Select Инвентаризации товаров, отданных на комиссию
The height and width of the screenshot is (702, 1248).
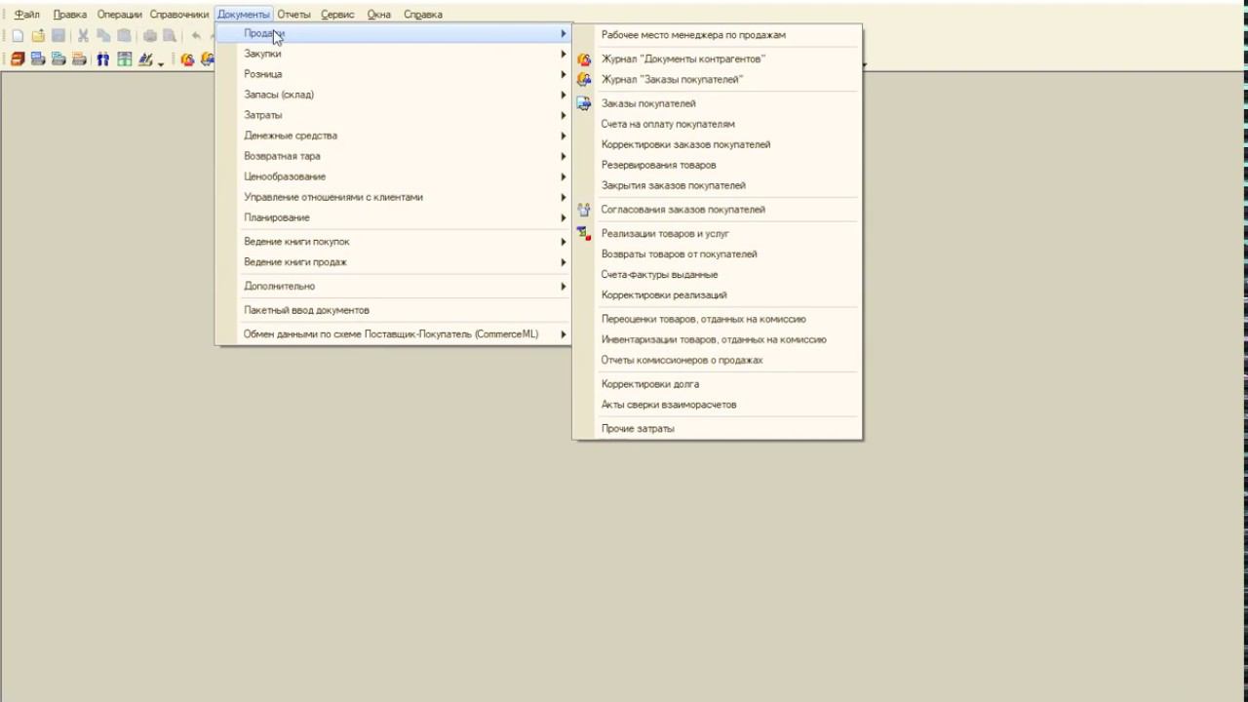(718, 339)
